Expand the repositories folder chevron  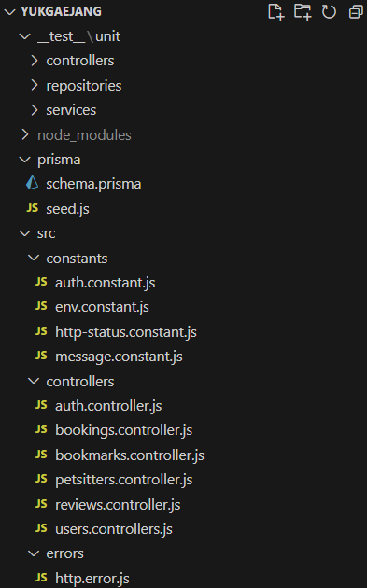tap(35, 86)
